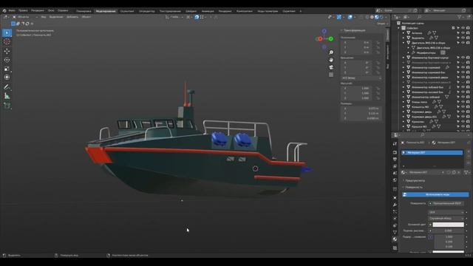Open Modifiers wrench properties tab
This screenshot has width=473, height=266.
coord(395,205)
